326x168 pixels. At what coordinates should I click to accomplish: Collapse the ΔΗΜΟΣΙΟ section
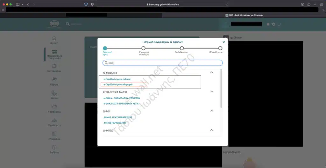tap(212, 130)
